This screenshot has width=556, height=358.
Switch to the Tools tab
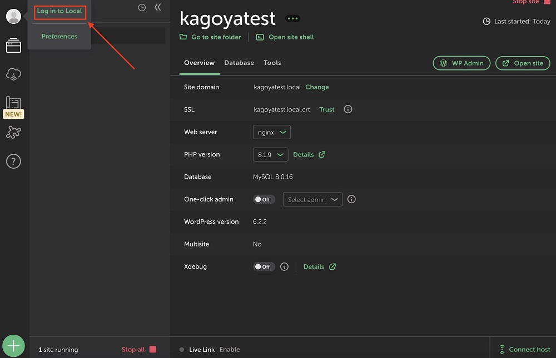(x=272, y=63)
